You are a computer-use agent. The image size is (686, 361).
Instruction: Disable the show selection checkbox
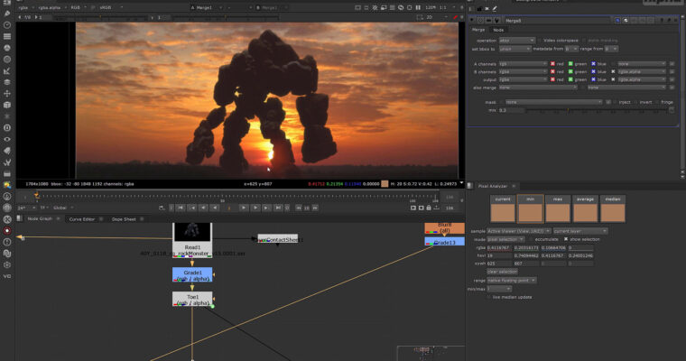pos(567,239)
